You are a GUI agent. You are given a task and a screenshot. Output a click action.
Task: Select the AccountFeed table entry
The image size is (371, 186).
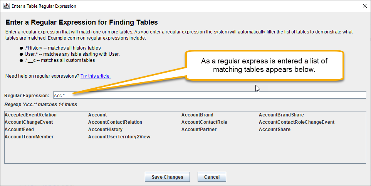coord(19,130)
